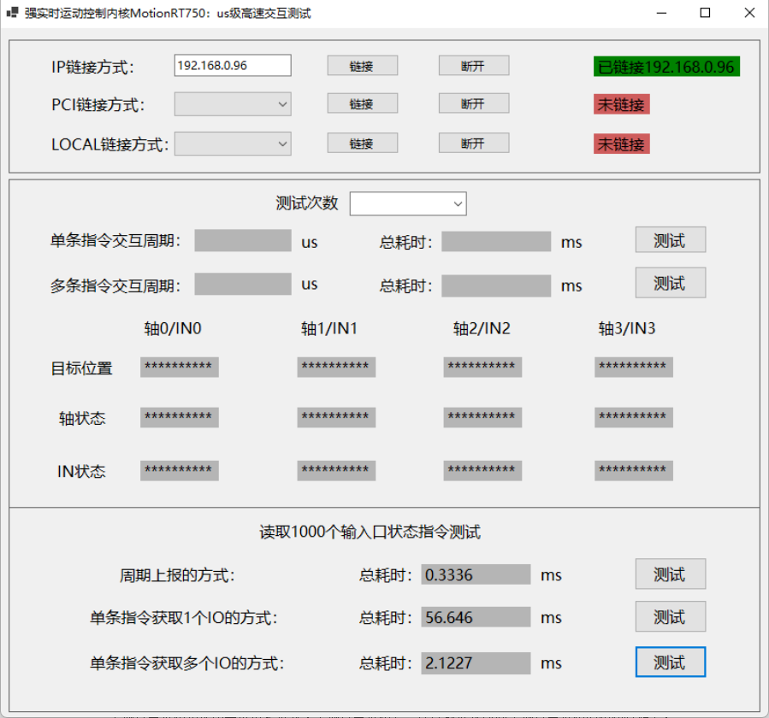This screenshot has width=769, height=718.
Task: Click 断开 button in PCI链接方式 row
Action: click(x=473, y=103)
